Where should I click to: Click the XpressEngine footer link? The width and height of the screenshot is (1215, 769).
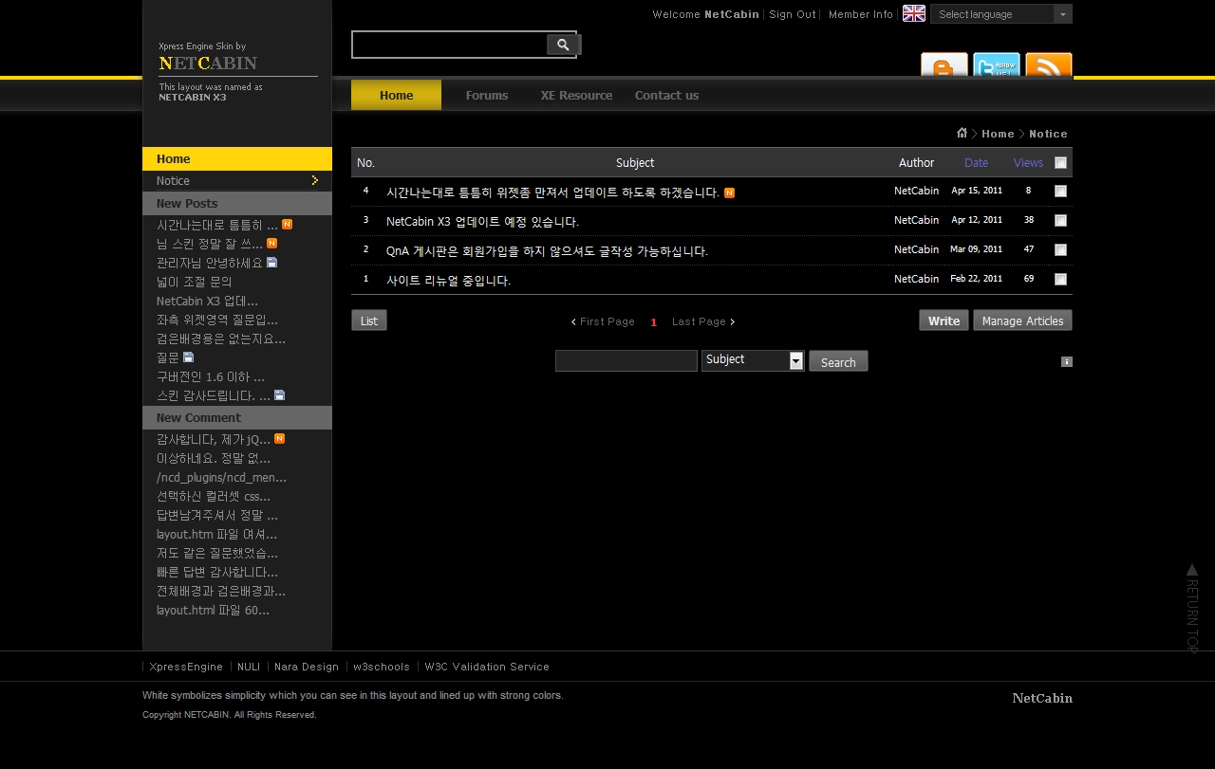186,667
